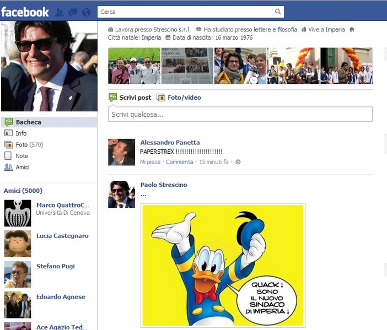Viewport: 387px width, 330px height.
Task: Open the newspaper clipping photo thumbnail
Action: pos(187,66)
